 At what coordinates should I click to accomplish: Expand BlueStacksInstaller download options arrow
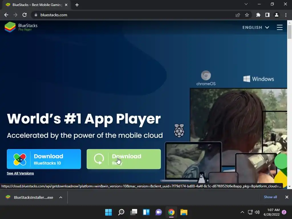pos(61,197)
